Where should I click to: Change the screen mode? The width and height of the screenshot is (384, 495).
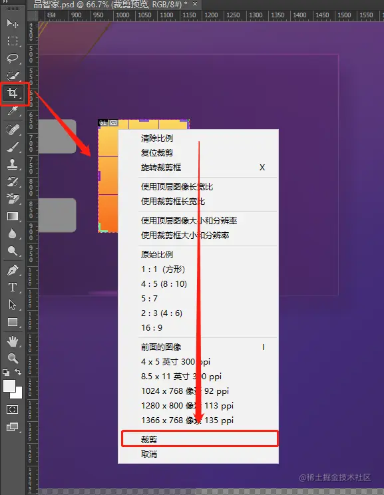pyautogui.click(x=13, y=427)
